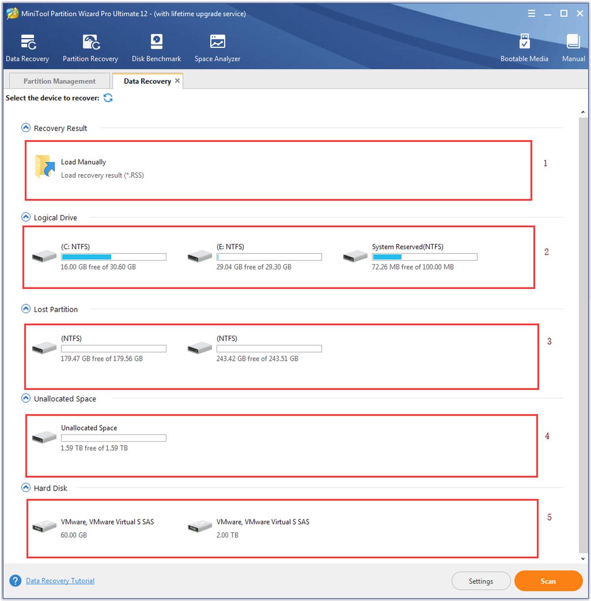Click the "System Reserved(NTFS)" label
The height and width of the screenshot is (601, 591).
coord(407,247)
